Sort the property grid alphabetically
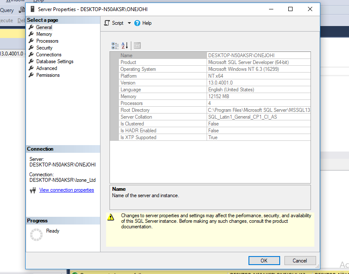Image resolution: width=349 pixels, height=274 pixels. click(x=124, y=46)
